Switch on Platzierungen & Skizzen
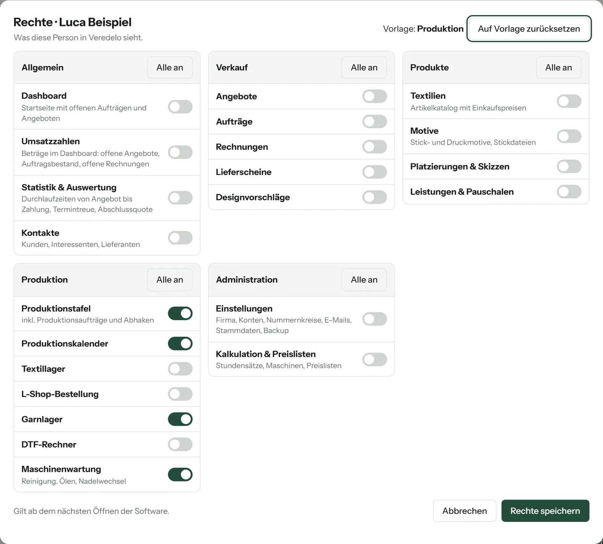 click(x=569, y=167)
